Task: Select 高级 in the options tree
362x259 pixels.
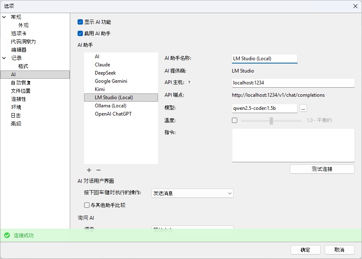Action: click(16, 124)
